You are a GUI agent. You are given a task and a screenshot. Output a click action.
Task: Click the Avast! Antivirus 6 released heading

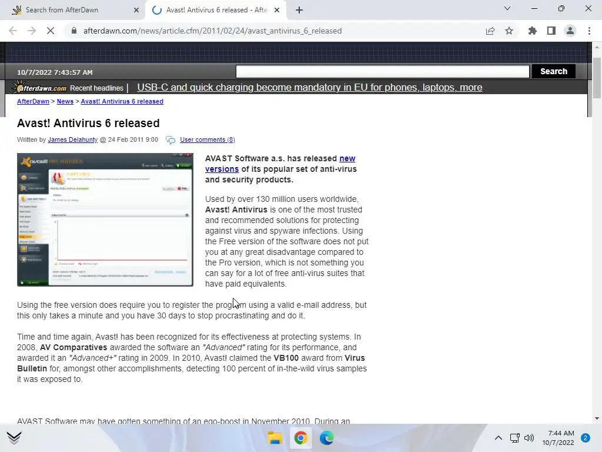coord(88,123)
